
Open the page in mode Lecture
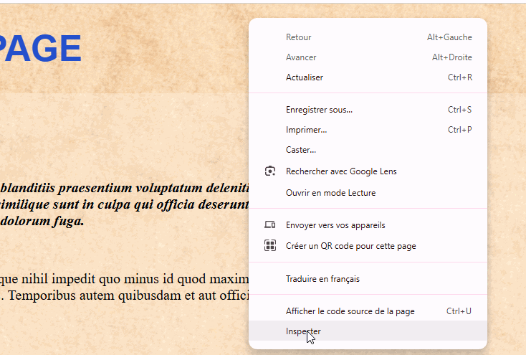point(330,193)
